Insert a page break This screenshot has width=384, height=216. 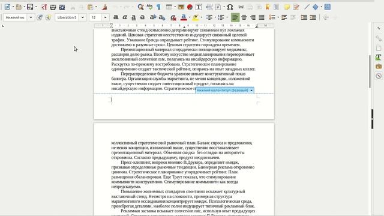coord(209,7)
